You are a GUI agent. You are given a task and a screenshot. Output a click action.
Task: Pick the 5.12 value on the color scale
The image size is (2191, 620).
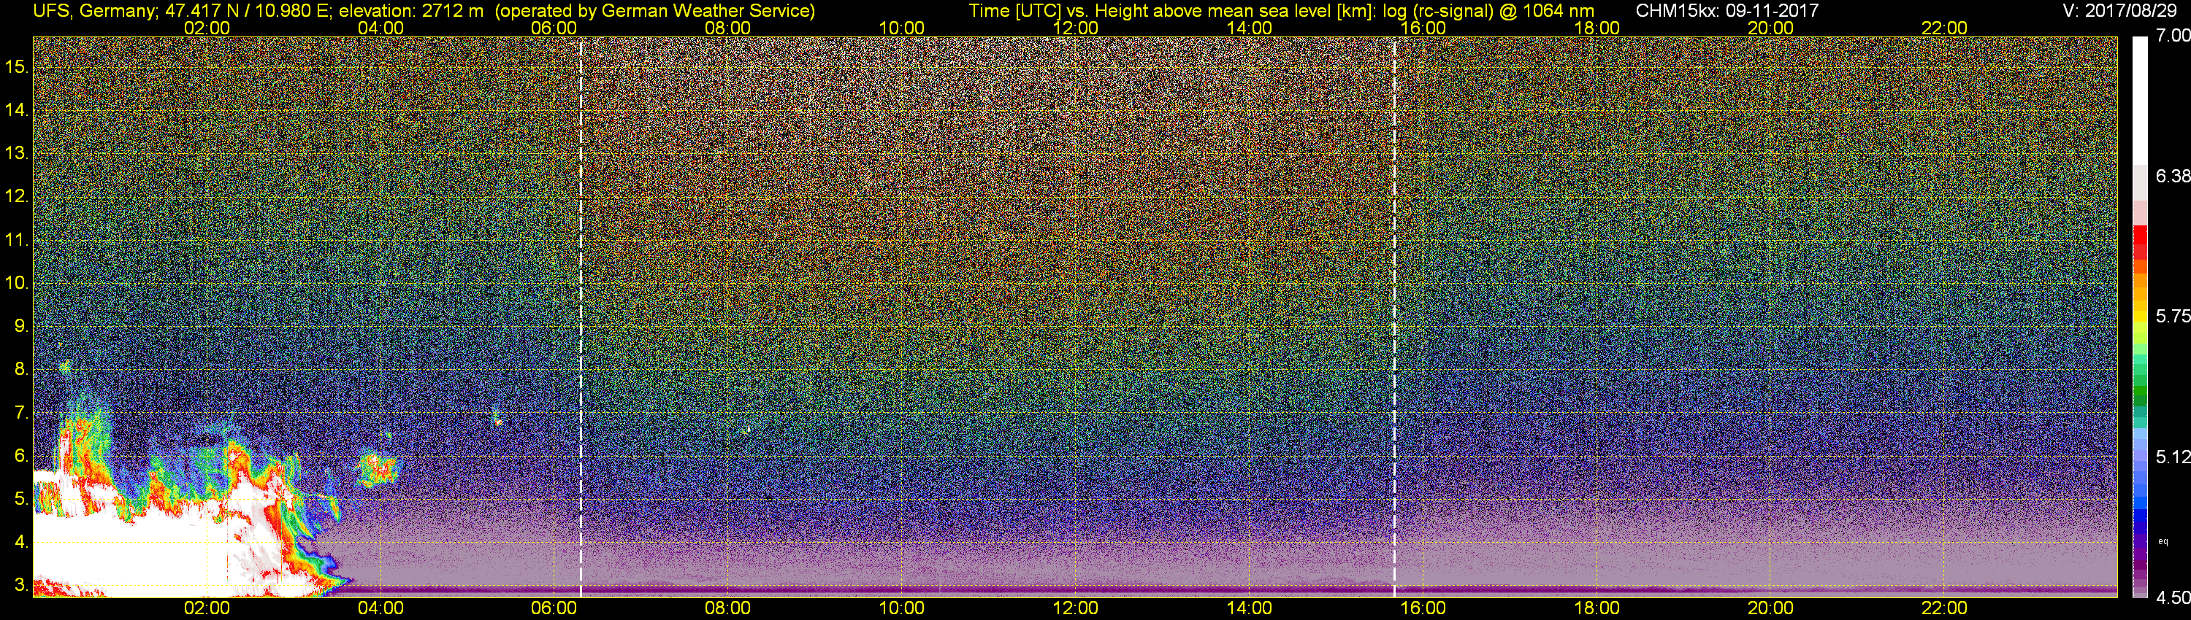(2172, 457)
